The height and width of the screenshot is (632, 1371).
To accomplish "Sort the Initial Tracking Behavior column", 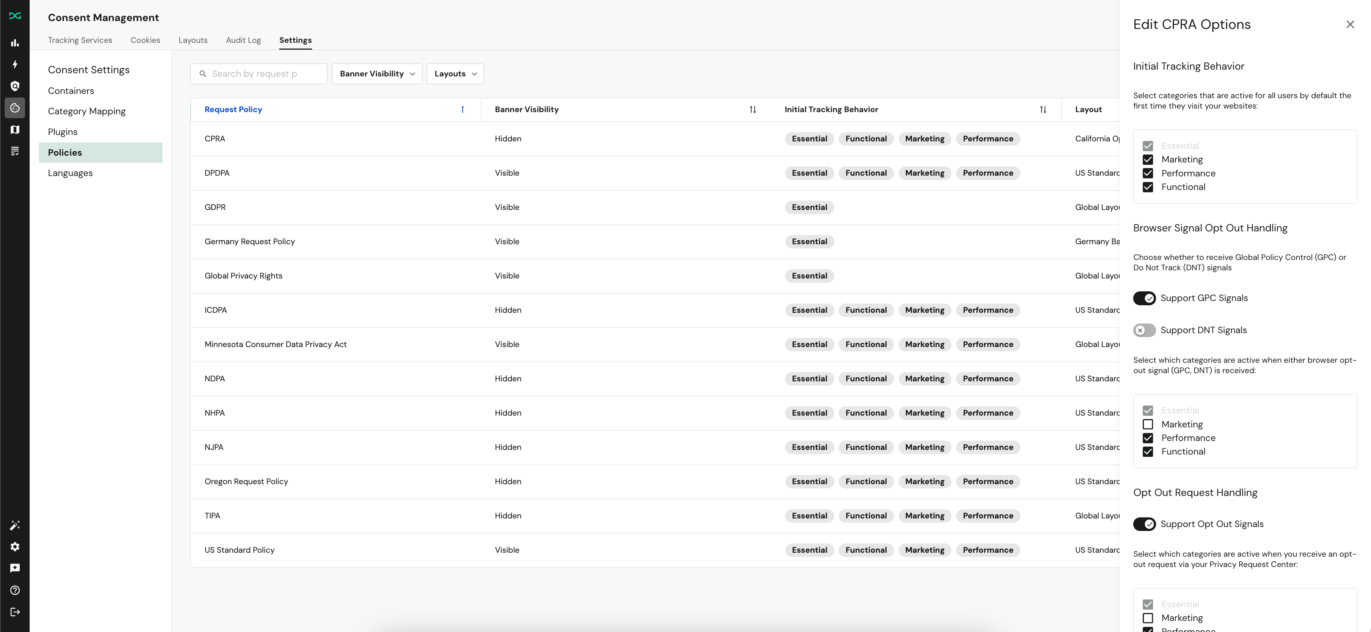I will [1043, 110].
